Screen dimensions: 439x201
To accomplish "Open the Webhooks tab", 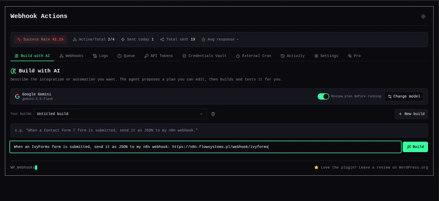I will coord(71,56).
